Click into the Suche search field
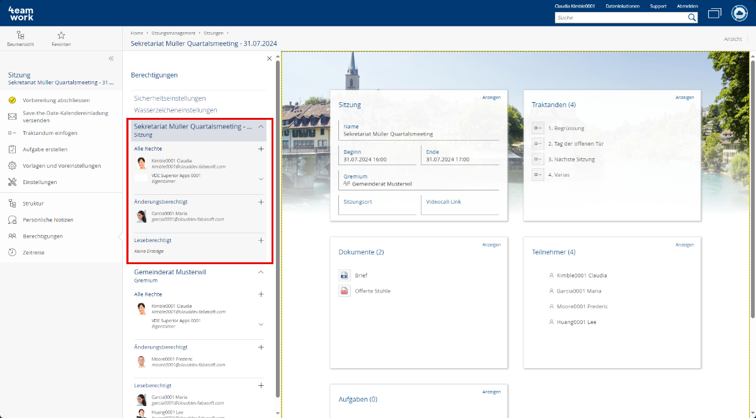The height and width of the screenshot is (418, 756). coord(621,18)
